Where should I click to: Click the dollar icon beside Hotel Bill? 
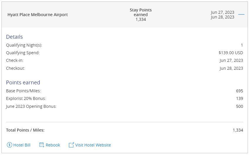(9, 145)
